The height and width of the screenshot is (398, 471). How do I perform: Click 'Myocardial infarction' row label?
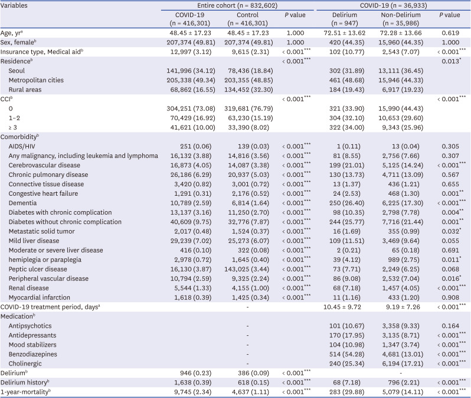coord(39,297)
